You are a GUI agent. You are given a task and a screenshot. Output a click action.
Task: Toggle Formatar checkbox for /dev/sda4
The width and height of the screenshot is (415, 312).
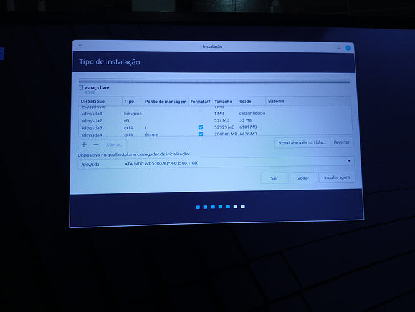(201, 134)
